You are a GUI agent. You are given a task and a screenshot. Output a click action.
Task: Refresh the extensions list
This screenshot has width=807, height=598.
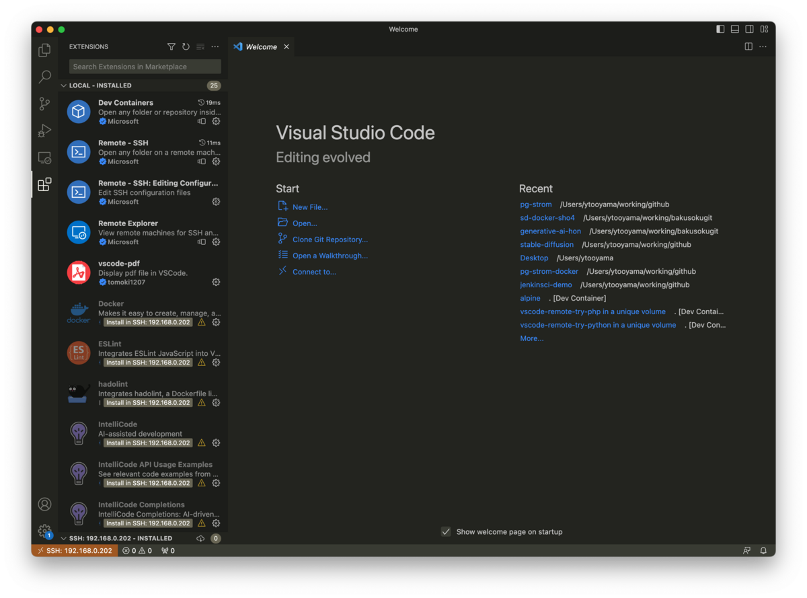point(186,46)
